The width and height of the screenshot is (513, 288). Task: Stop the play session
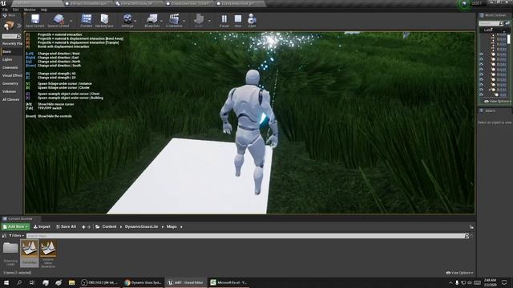238,21
